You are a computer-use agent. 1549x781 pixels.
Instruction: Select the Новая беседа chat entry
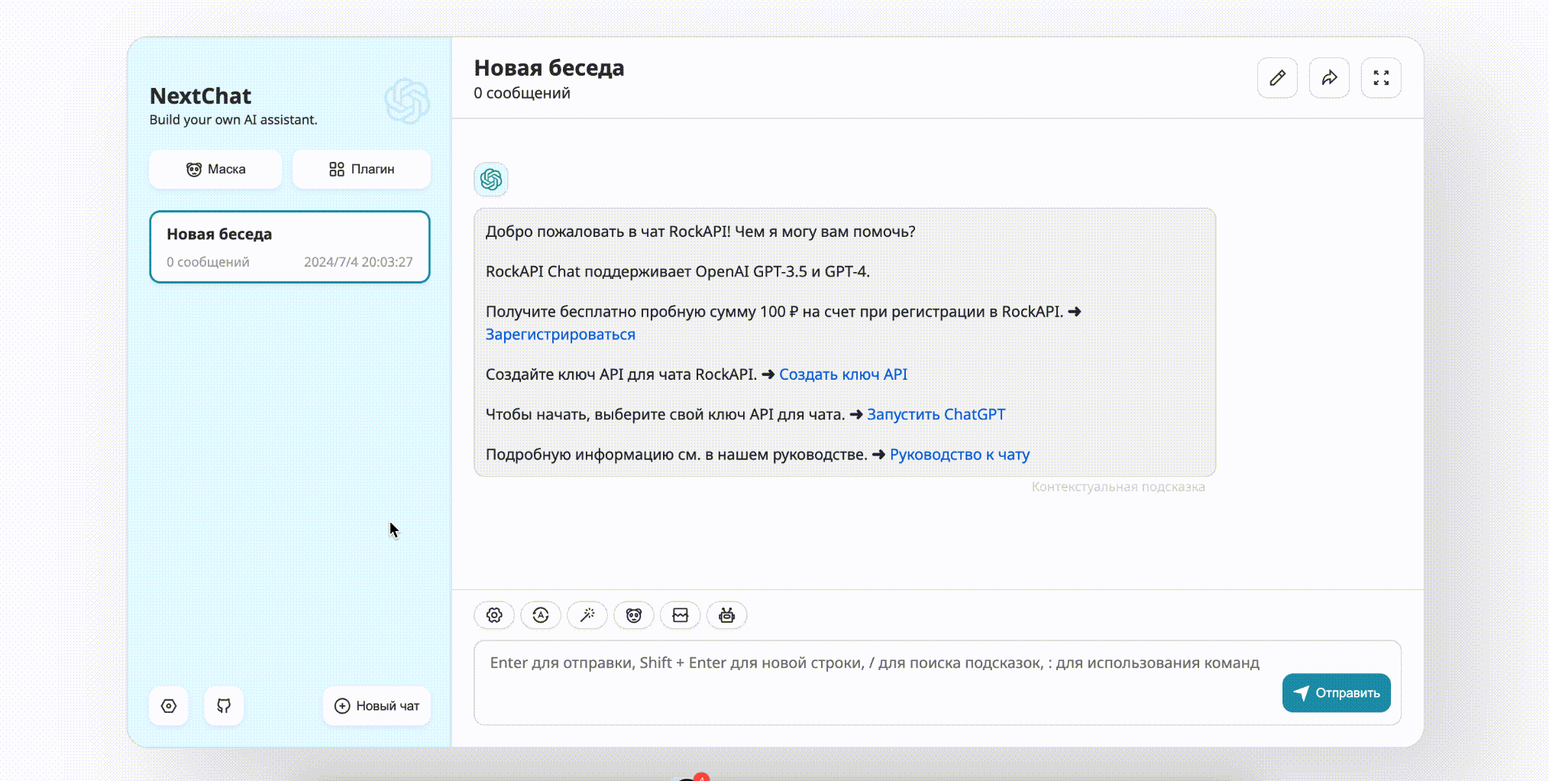(289, 247)
